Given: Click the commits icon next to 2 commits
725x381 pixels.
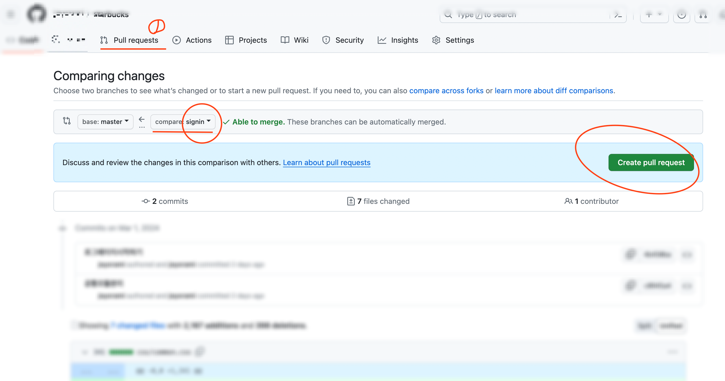Looking at the screenshot, I should [x=146, y=201].
